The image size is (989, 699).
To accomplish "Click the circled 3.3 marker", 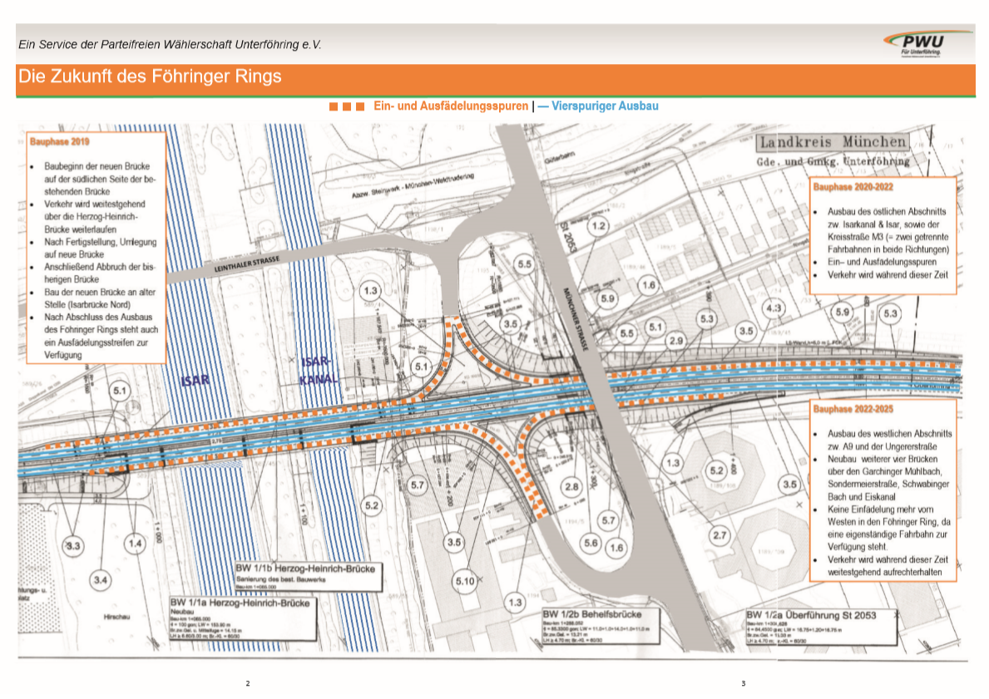I will 74,545.
